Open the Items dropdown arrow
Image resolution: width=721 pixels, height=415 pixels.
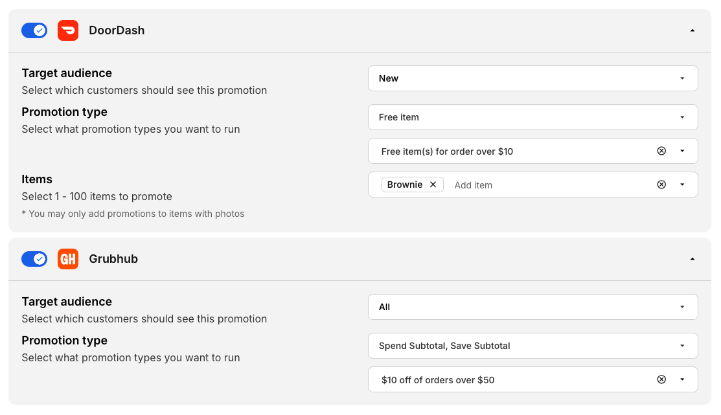(682, 185)
